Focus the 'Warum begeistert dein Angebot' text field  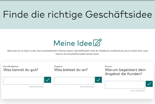point(125,85)
